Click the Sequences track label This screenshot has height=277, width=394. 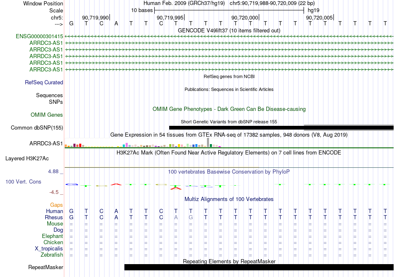pos(49,95)
